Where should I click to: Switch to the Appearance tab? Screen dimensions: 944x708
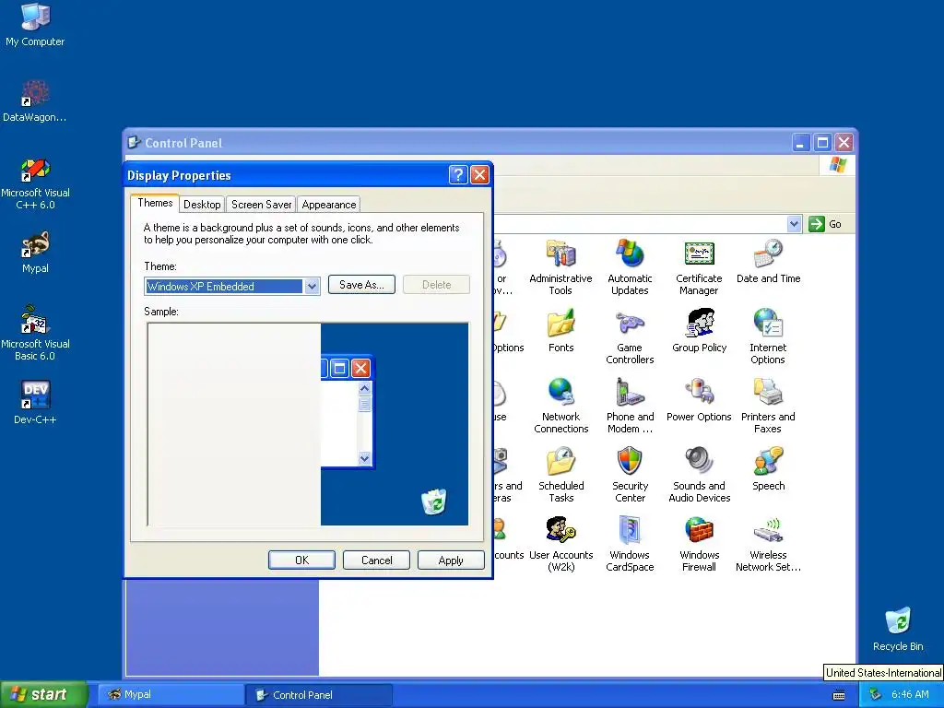[329, 205]
